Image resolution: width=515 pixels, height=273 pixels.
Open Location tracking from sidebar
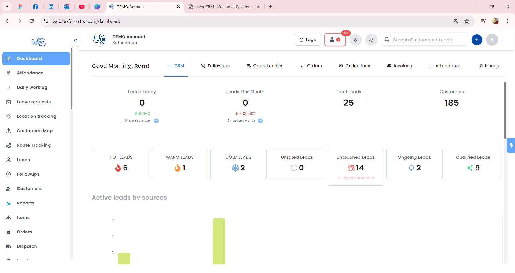tap(36, 116)
